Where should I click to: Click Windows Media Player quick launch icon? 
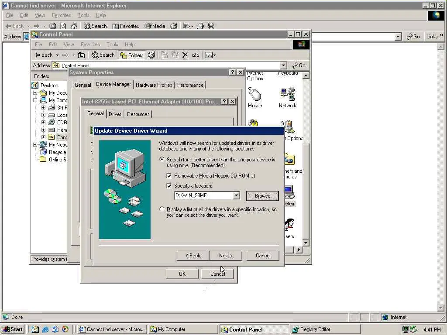[x=65, y=329]
